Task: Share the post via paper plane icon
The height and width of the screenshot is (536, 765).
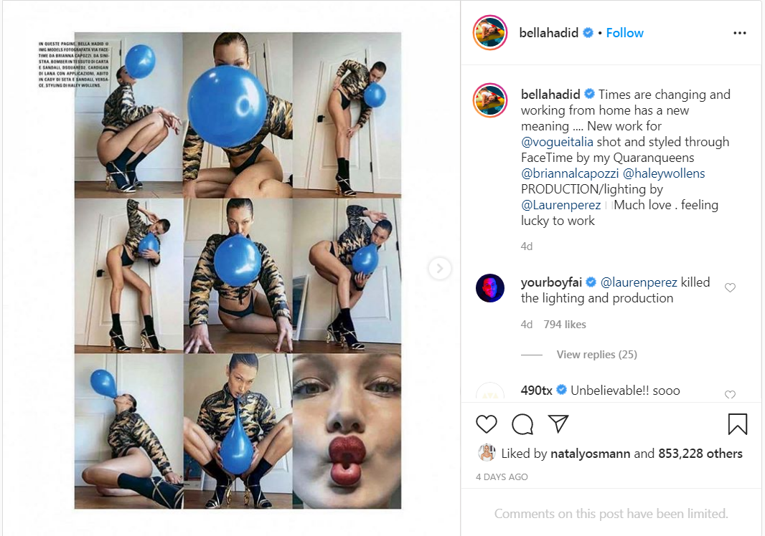Action: click(x=558, y=423)
